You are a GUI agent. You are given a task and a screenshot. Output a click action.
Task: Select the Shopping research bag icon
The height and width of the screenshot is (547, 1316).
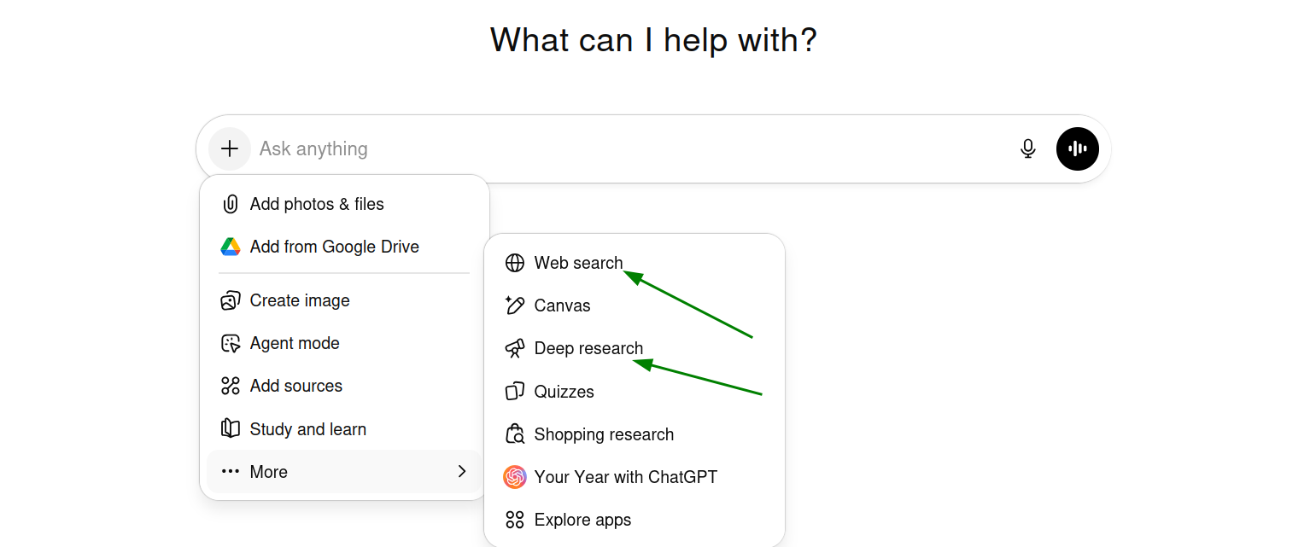(515, 434)
